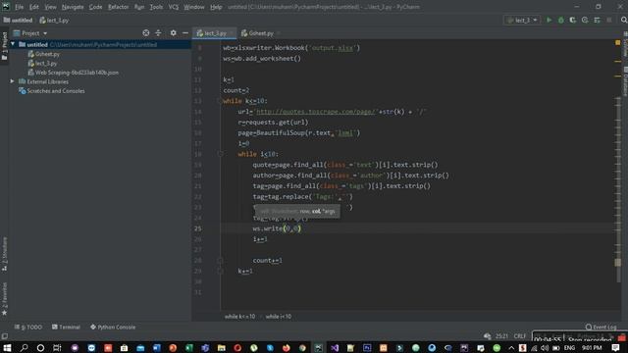Switch to the Gsheet.py editor tab
628x353 pixels.
(258, 33)
